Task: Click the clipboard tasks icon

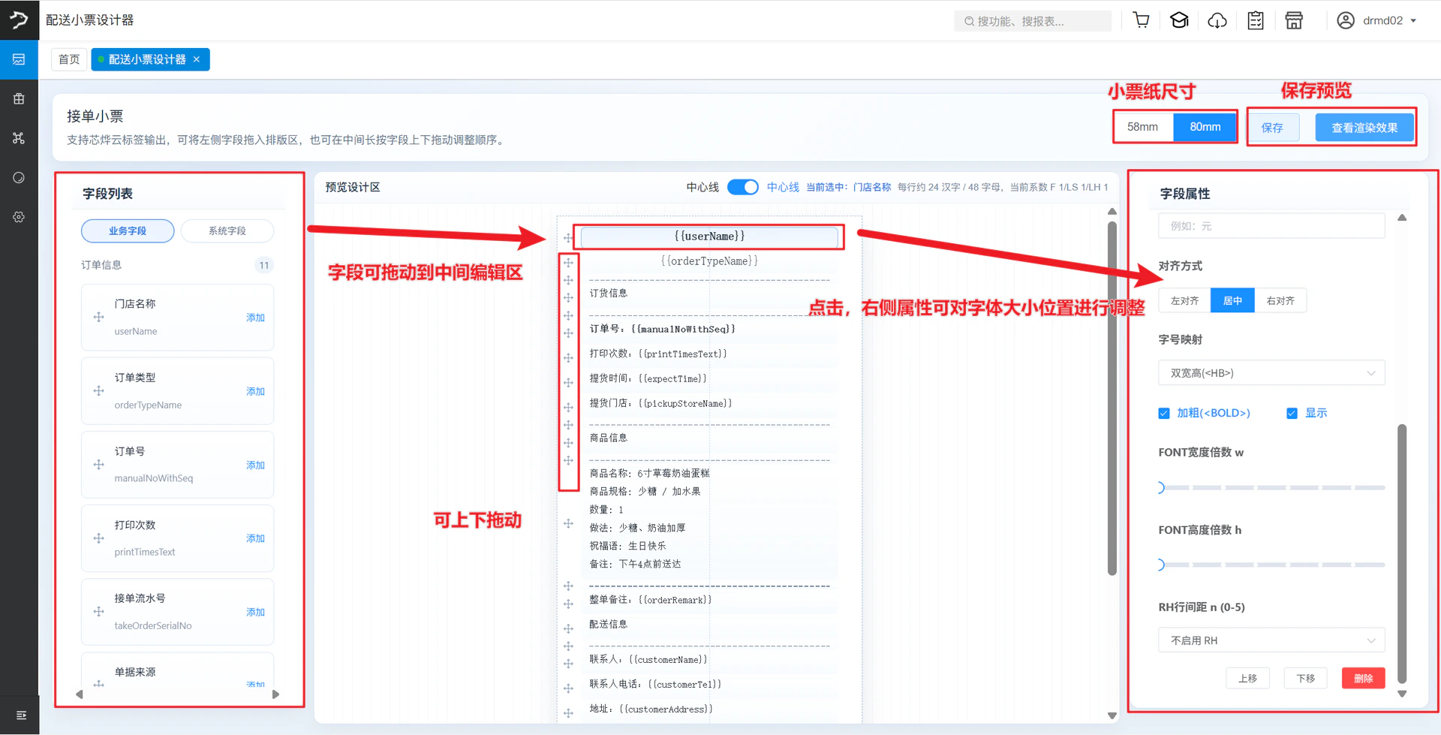Action: coord(1256,20)
